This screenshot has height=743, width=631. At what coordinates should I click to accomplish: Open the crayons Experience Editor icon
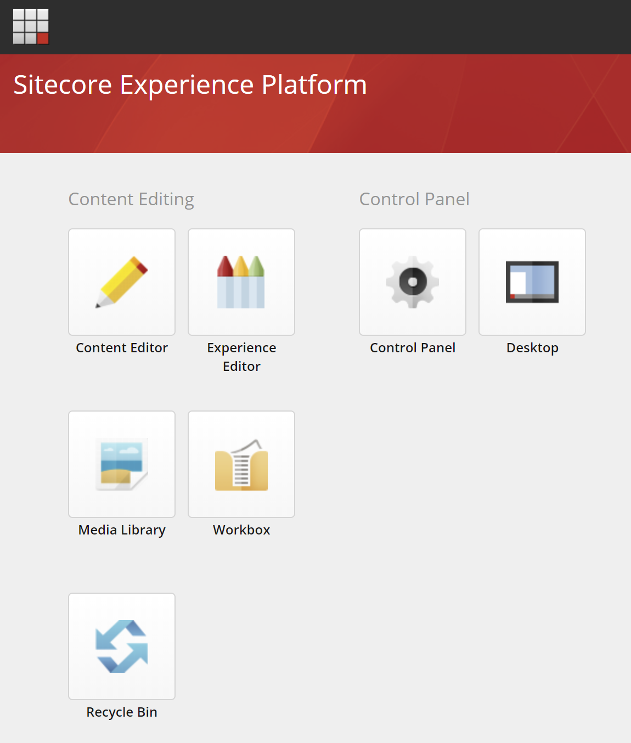pos(241,282)
